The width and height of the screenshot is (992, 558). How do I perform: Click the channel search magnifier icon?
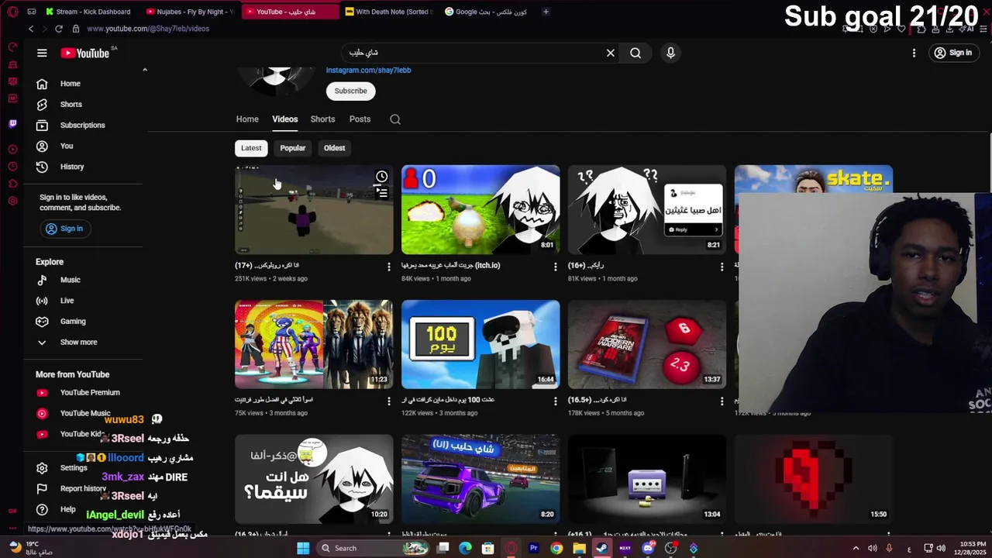pyautogui.click(x=395, y=119)
